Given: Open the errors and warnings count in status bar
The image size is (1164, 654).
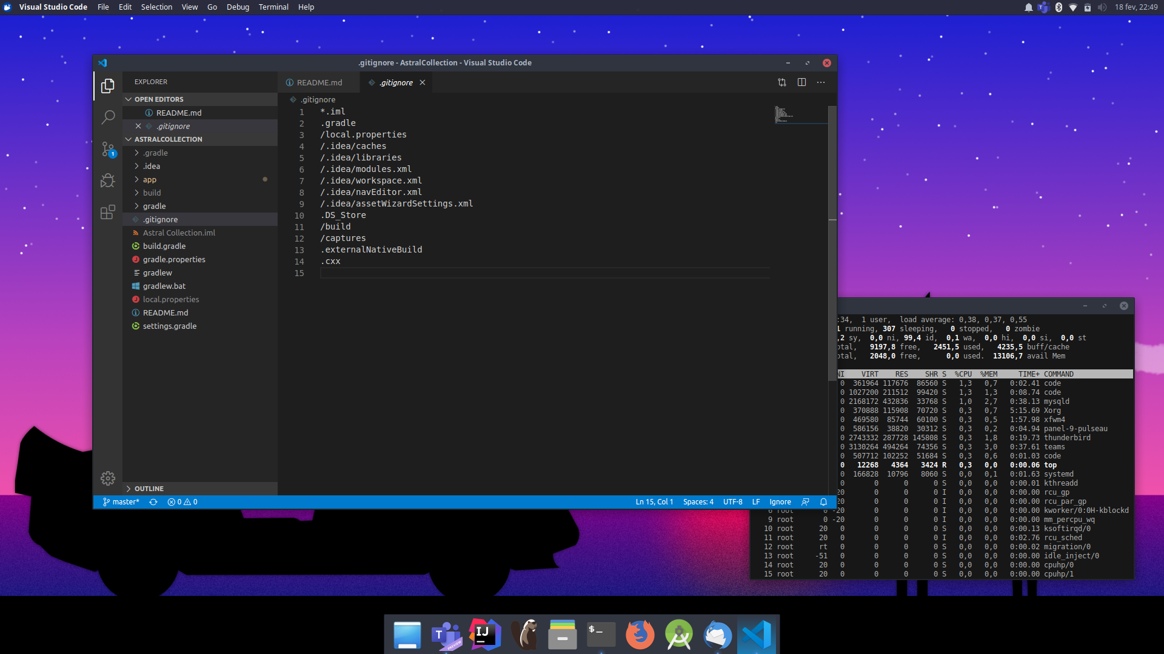Looking at the screenshot, I should [x=182, y=502].
